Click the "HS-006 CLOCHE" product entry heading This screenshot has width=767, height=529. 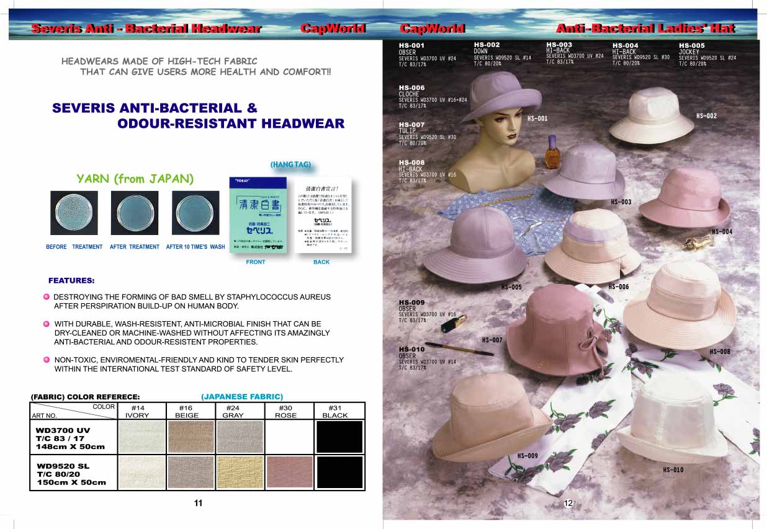tap(411, 91)
